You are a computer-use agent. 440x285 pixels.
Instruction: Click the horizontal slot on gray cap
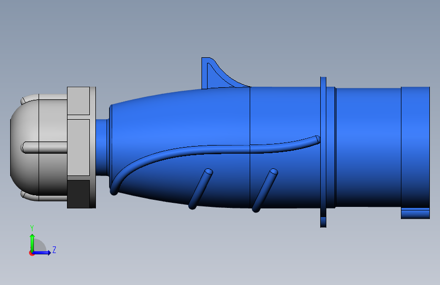(x=44, y=147)
